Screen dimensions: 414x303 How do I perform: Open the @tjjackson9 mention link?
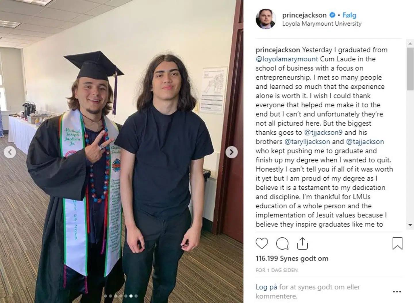pos(323,133)
